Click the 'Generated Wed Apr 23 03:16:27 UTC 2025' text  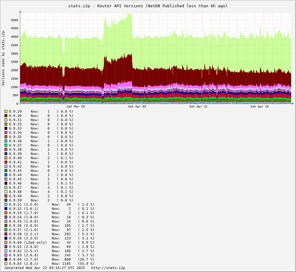click(45, 268)
